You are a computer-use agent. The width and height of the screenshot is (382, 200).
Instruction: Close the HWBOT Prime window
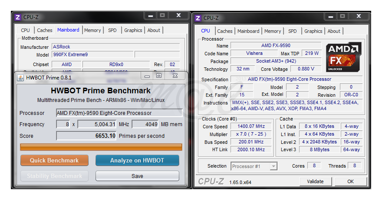coord(175,76)
